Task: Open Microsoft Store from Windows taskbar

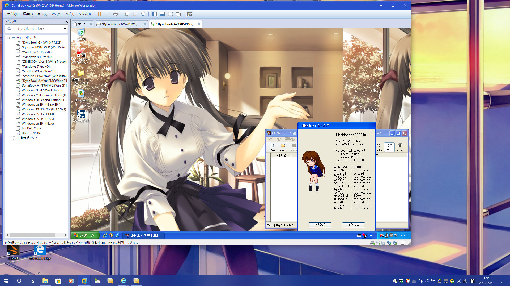Action: tap(58, 281)
